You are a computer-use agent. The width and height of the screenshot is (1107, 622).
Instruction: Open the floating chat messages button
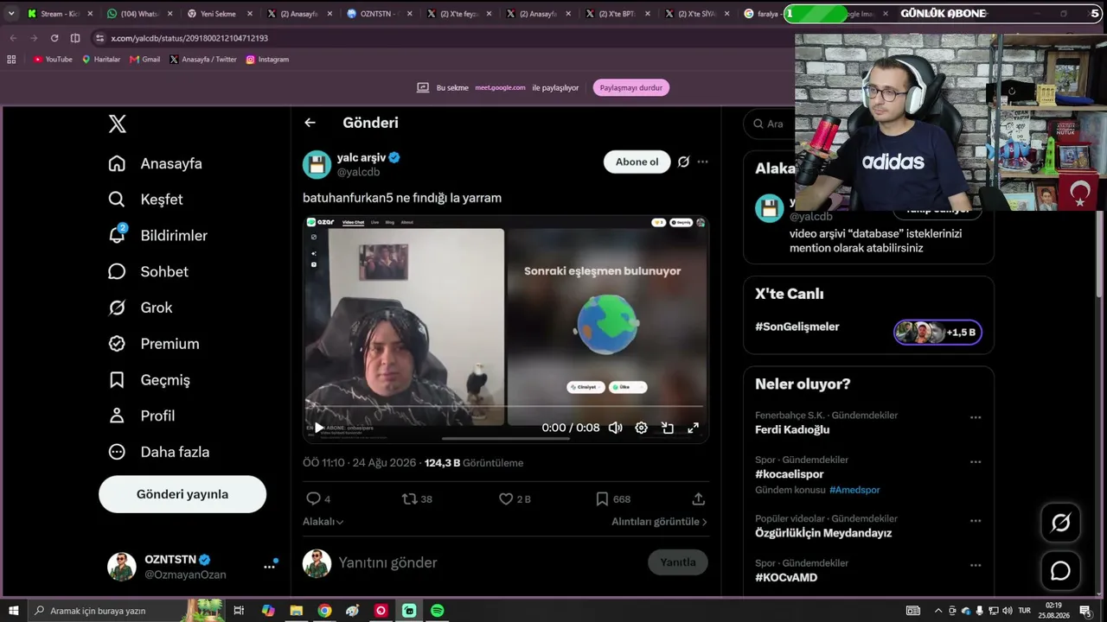click(x=1060, y=571)
